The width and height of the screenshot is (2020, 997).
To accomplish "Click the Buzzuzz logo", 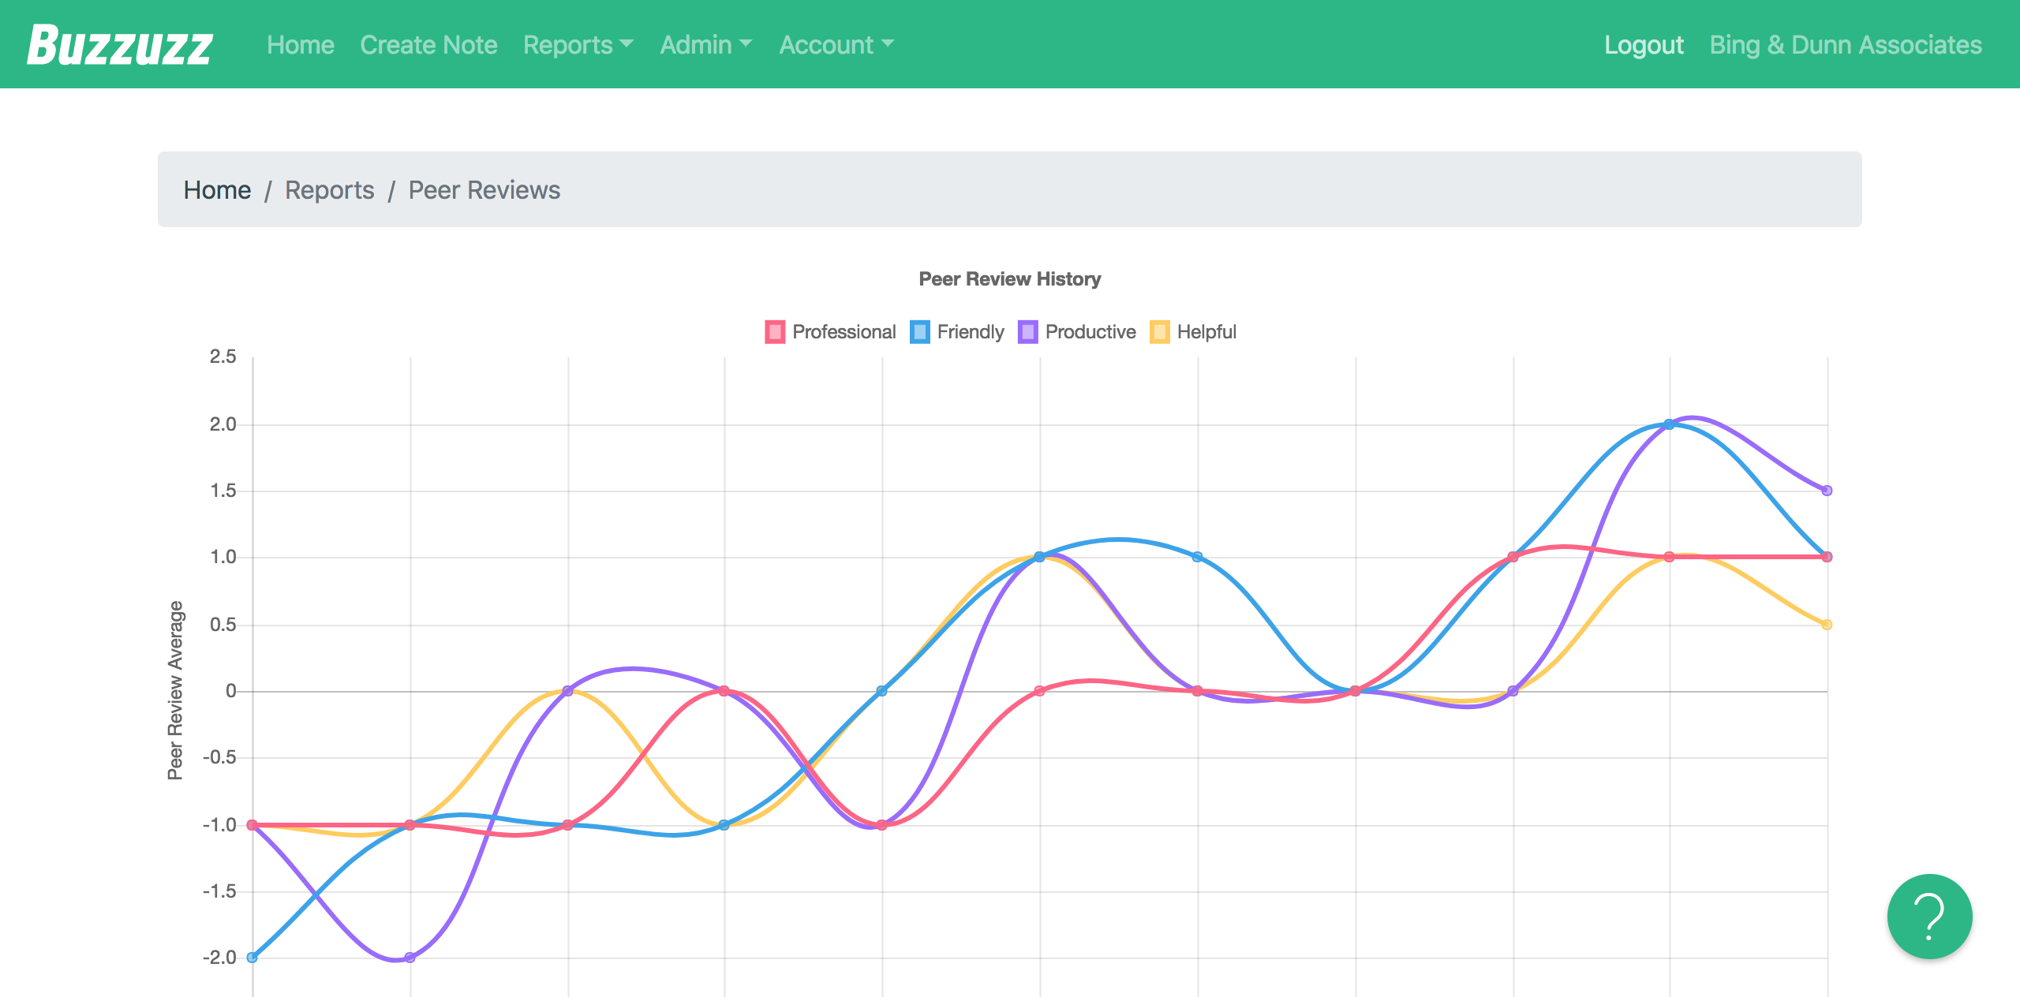I will (x=120, y=45).
